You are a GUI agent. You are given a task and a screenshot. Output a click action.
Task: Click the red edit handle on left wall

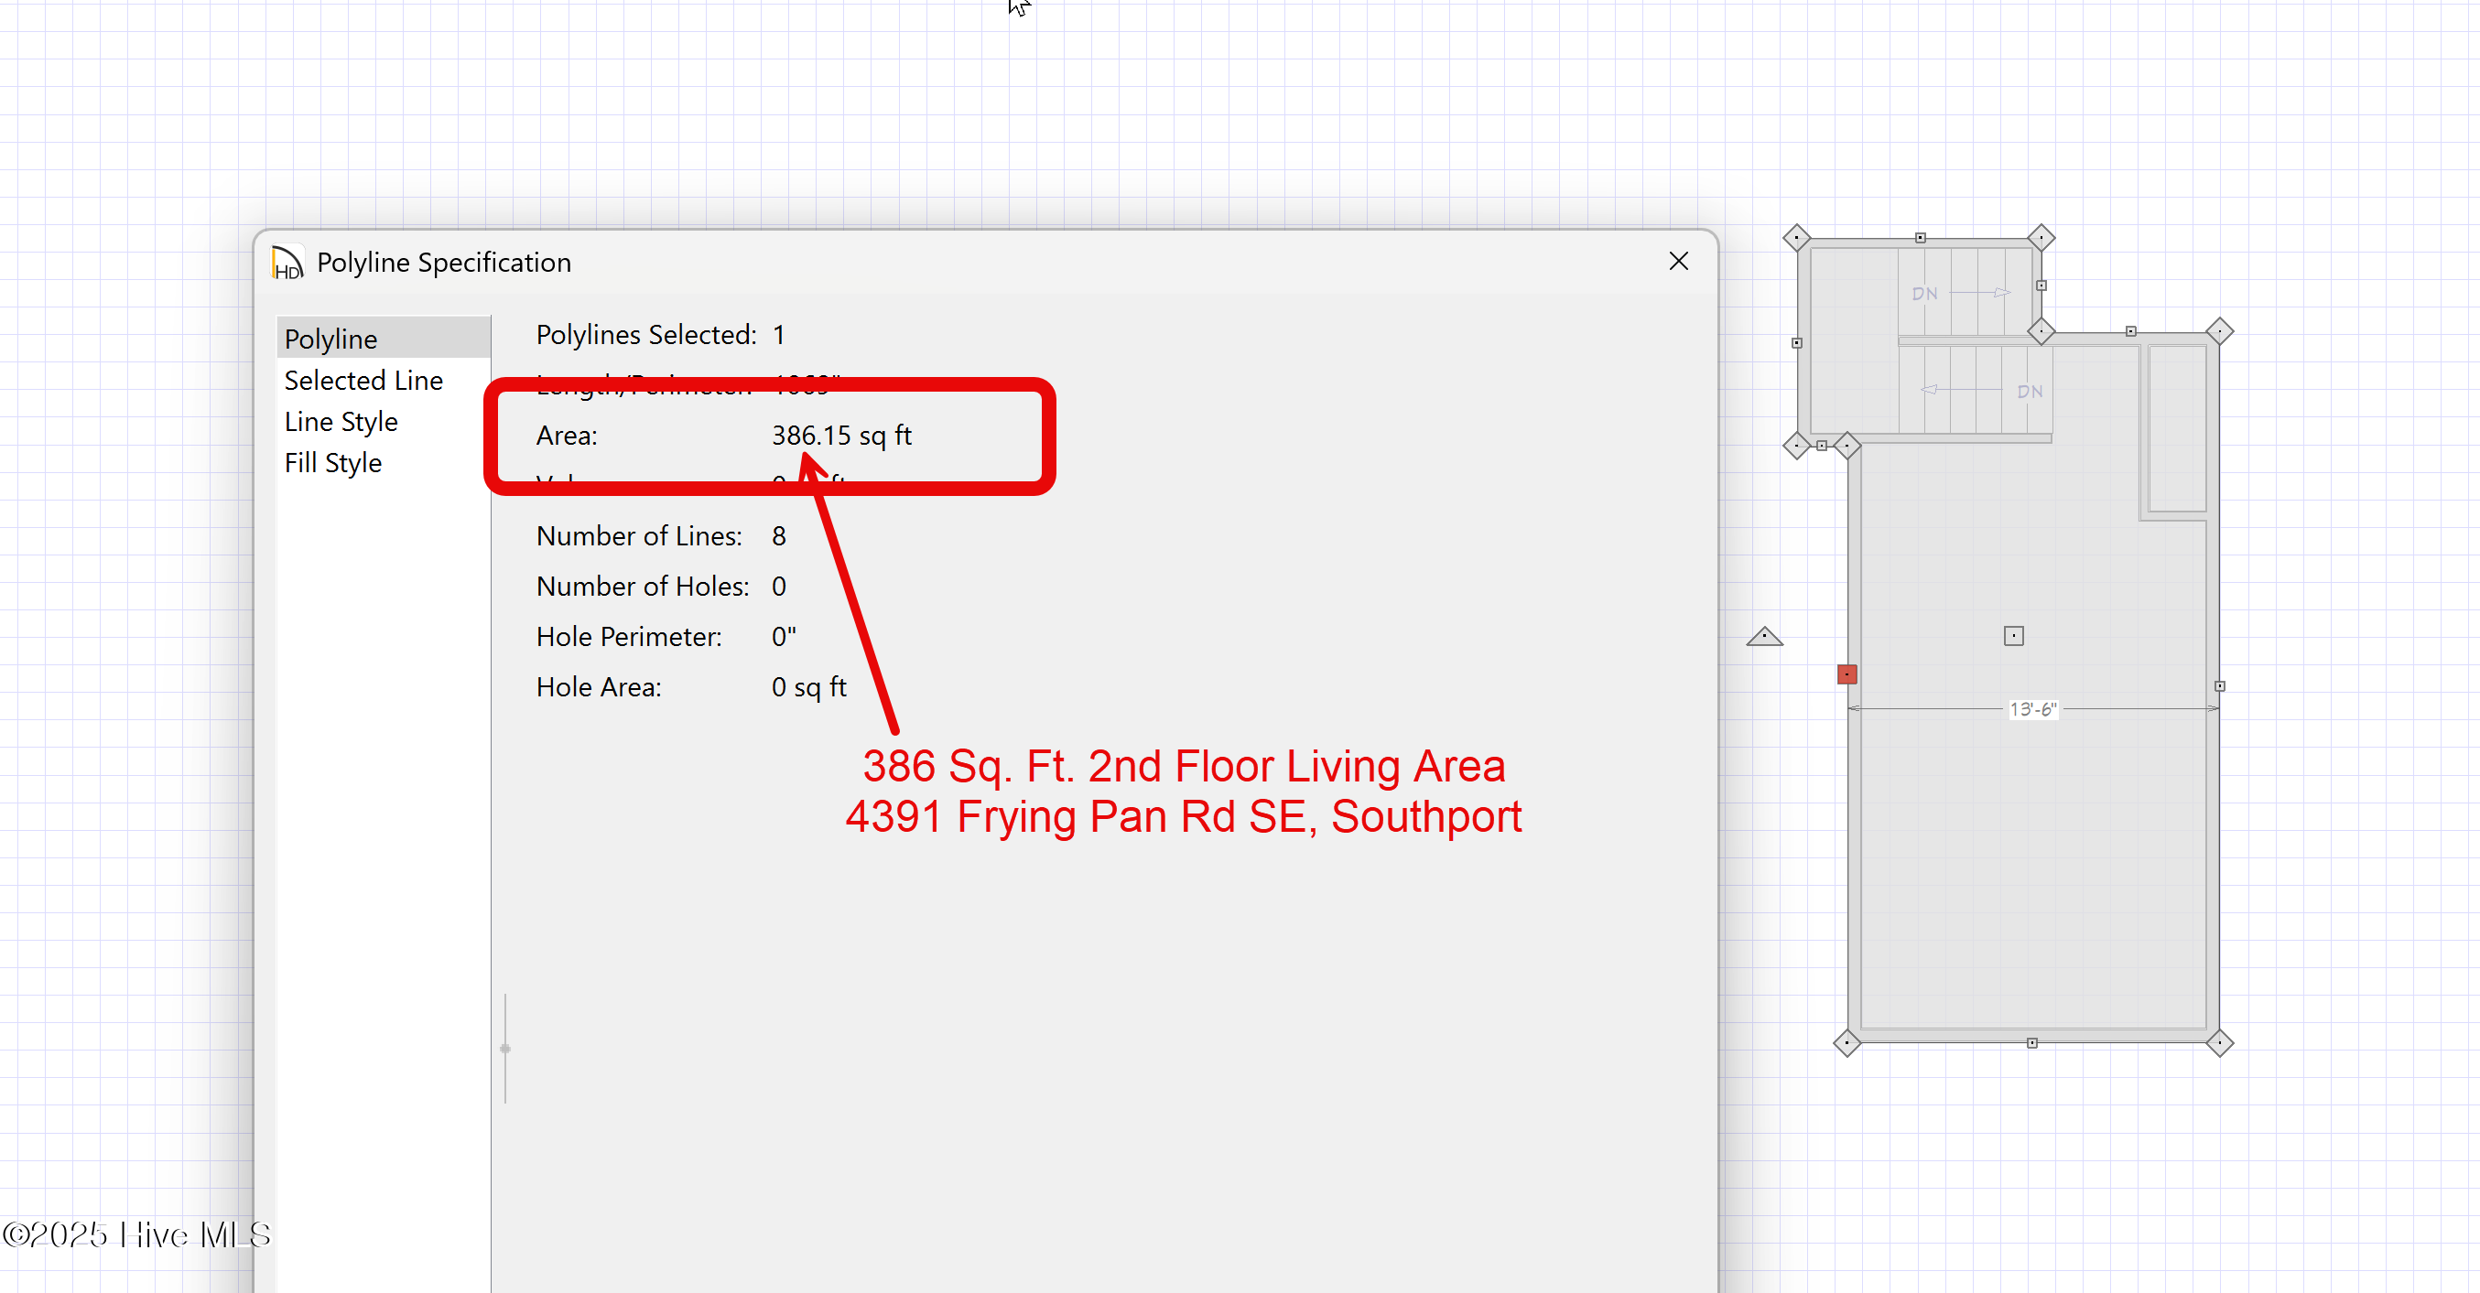tap(1846, 674)
